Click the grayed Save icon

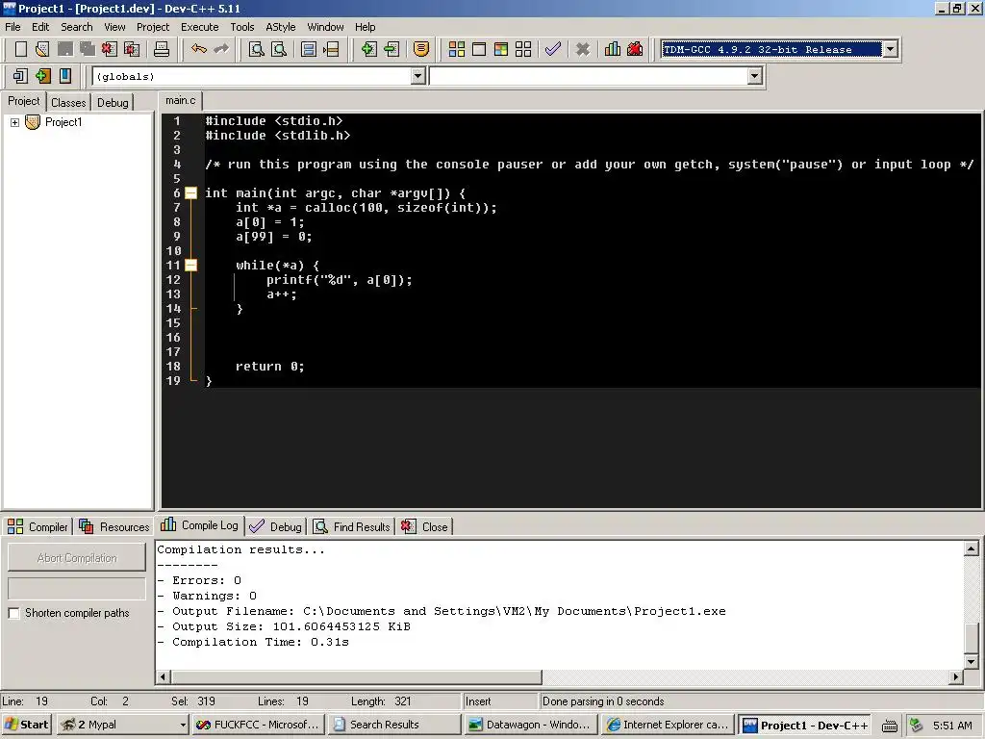point(65,49)
